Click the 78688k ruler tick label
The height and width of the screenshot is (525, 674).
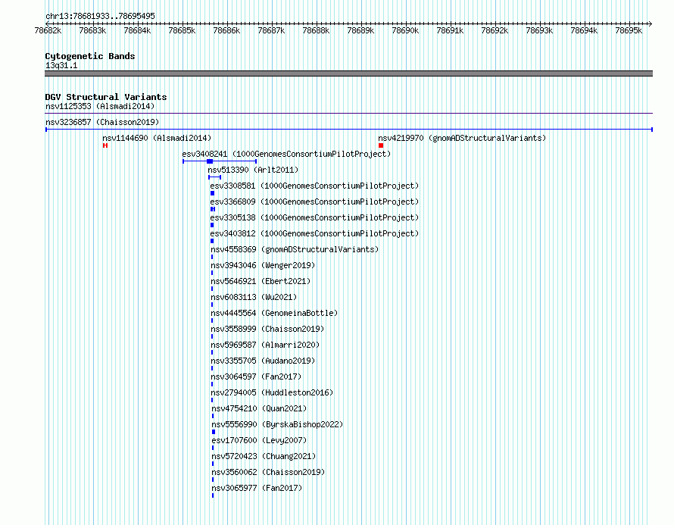click(316, 30)
